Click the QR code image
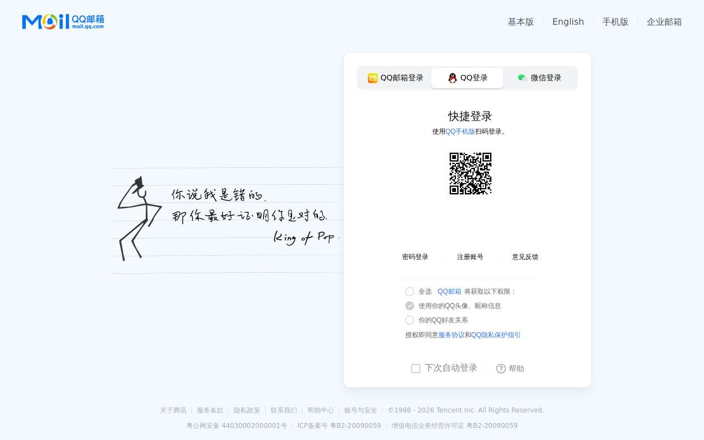The image size is (704, 440). pos(470,173)
